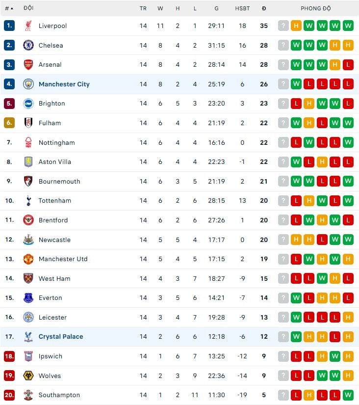The width and height of the screenshot is (359, 405).
Task: Select the Nottingham Forest tree crest
Action: point(28,142)
